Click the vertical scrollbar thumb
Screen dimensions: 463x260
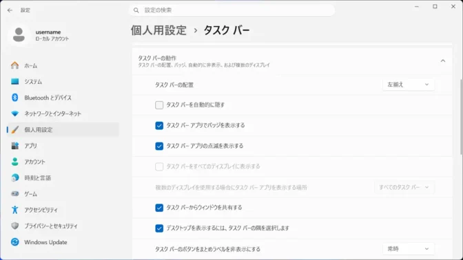(461, 116)
